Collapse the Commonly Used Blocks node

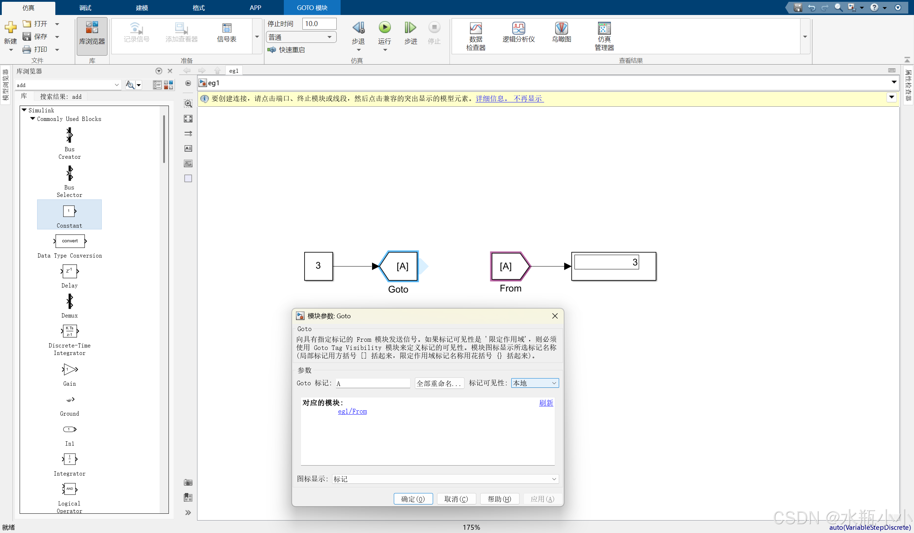pyautogui.click(x=32, y=118)
